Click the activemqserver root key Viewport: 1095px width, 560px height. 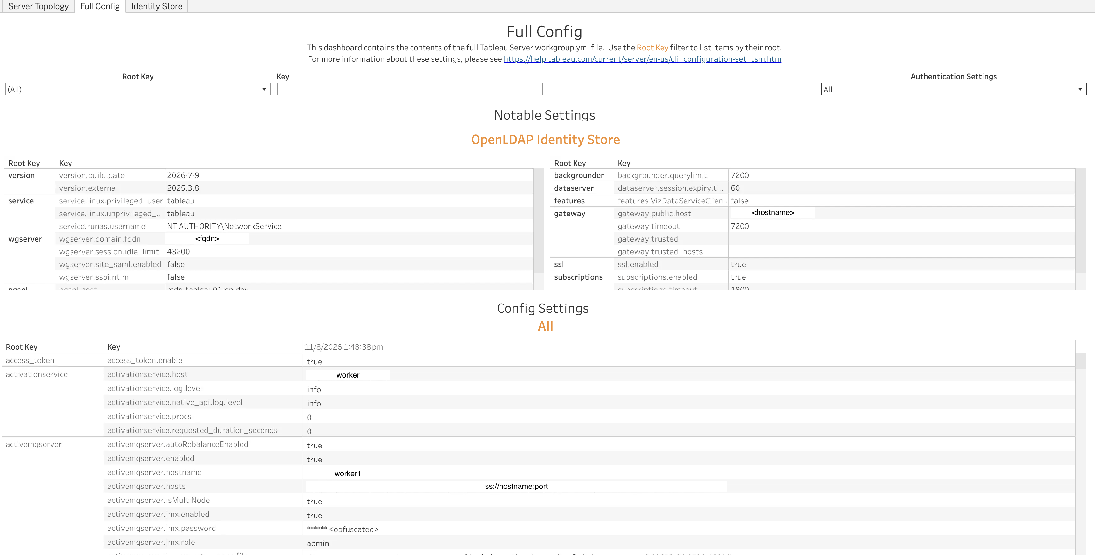(x=34, y=444)
